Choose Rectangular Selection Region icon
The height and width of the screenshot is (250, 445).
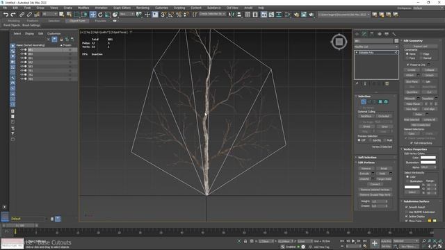(x=76, y=15)
